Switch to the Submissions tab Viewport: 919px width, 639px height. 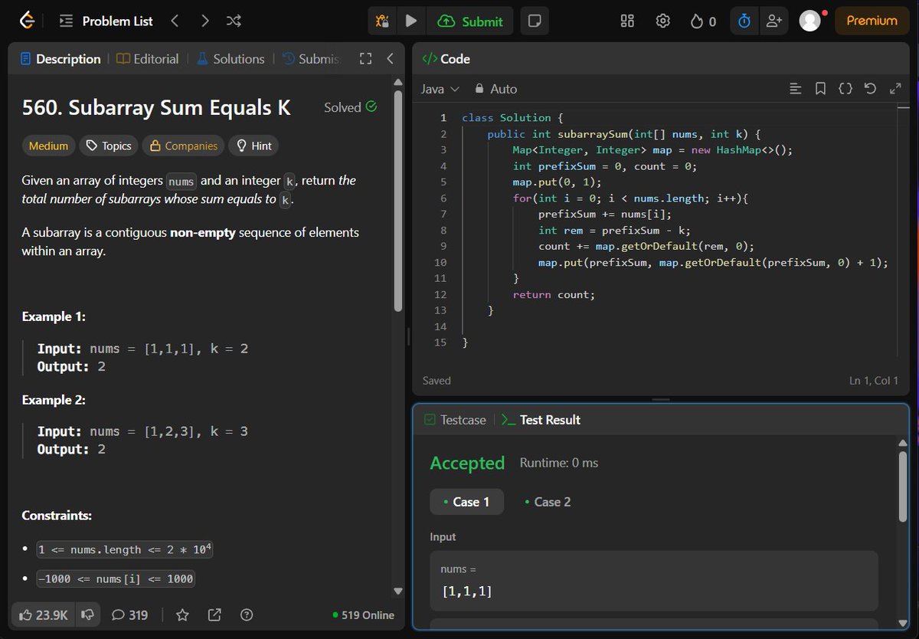coord(311,59)
